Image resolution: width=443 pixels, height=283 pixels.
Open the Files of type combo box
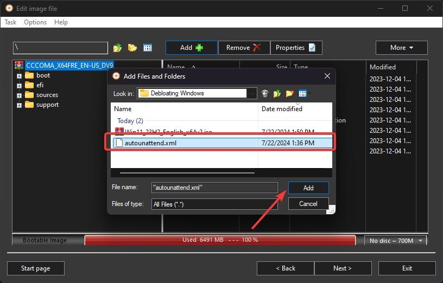214,204
